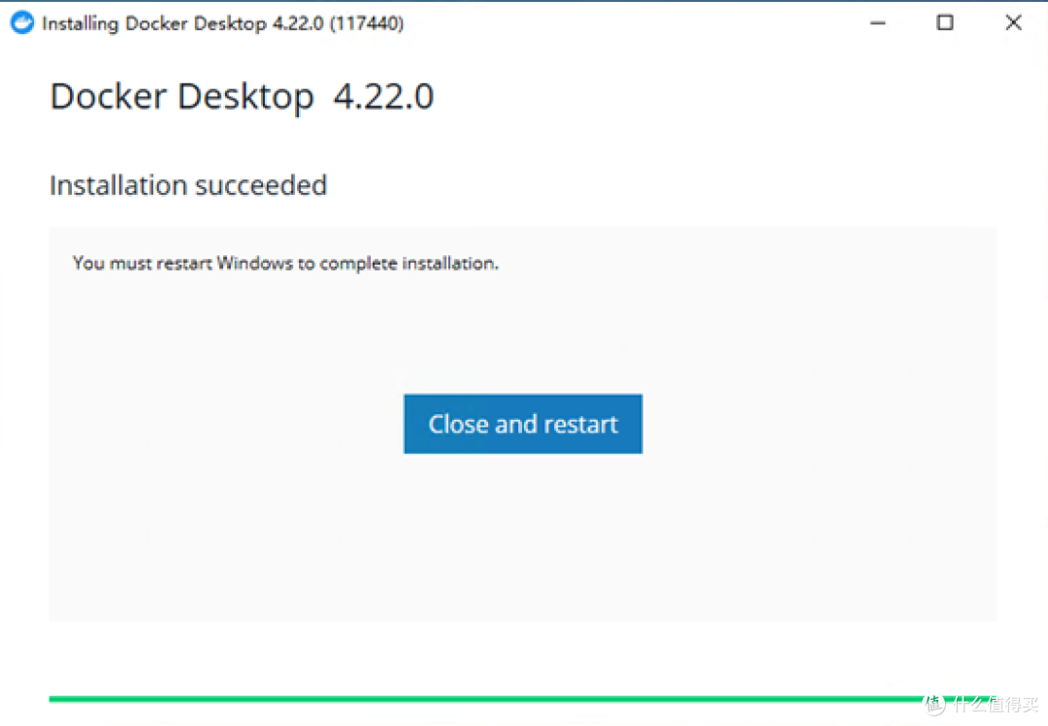The width and height of the screenshot is (1048, 726).
Task: Select the blue Docker logo beside installer title
Action: click(21, 22)
